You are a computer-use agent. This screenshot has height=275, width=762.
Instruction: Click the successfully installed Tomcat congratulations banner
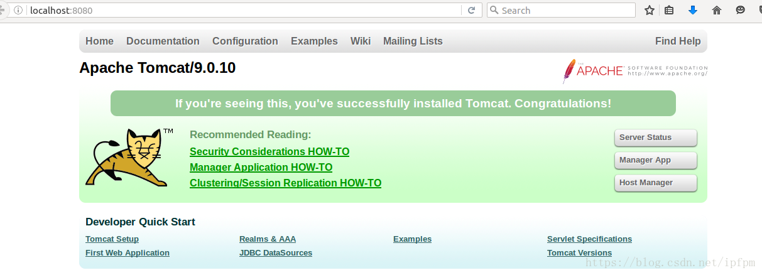click(x=393, y=104)
